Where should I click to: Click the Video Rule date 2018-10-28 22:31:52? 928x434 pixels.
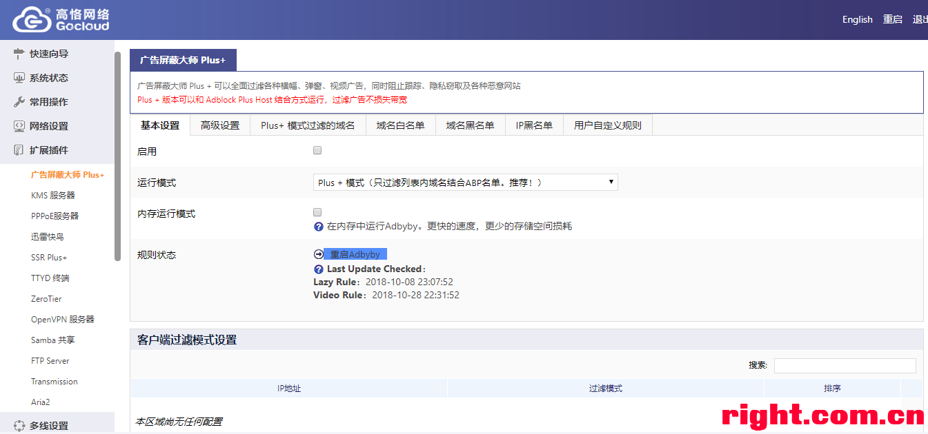(x=415, y=295)
